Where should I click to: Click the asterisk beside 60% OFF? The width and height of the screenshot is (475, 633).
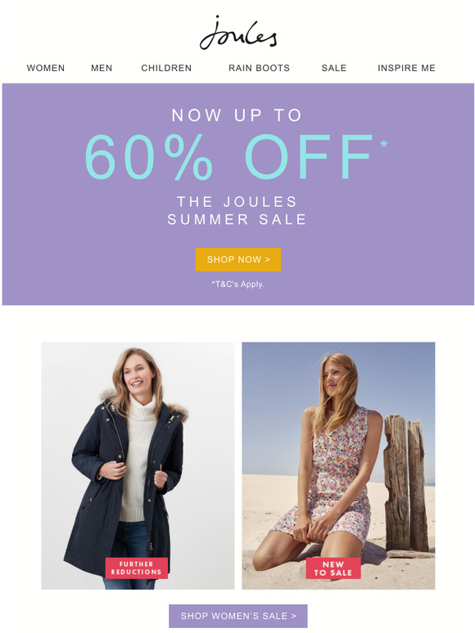tap(383, 144)
